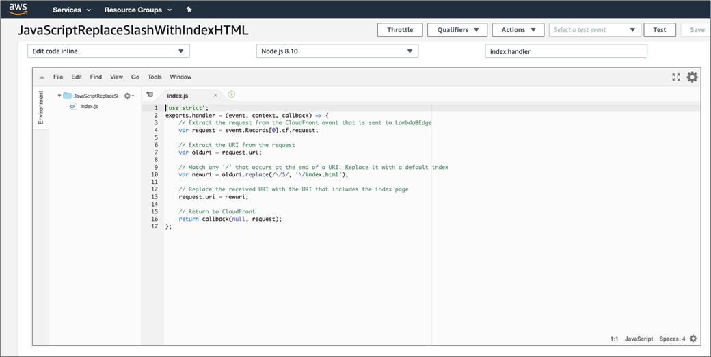The width and height of the screenshot is (711, 357).
Task: Open the environment panel gear menu
Action: [x=129, y=96]
